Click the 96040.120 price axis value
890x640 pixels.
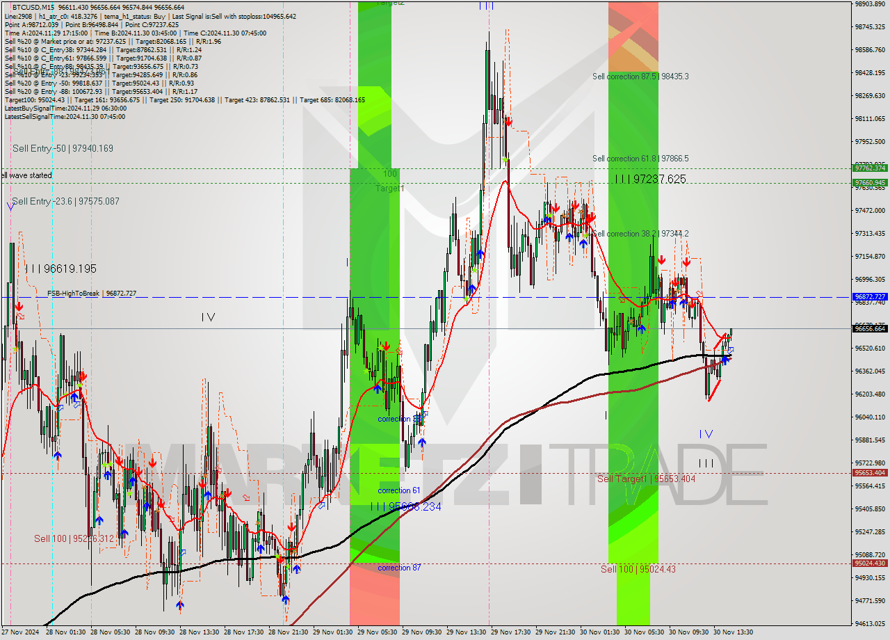(871, 417)
